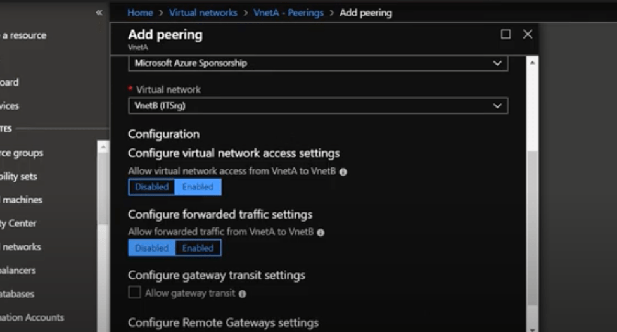Screen dimensions: 617x332
Task: Check the Allow gateway transit checkbox
Action: click(134, 293)
